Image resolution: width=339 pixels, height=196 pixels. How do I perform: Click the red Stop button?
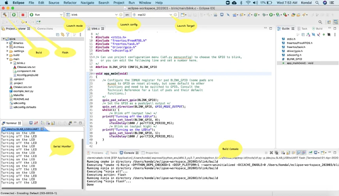[x=22, y=15]
